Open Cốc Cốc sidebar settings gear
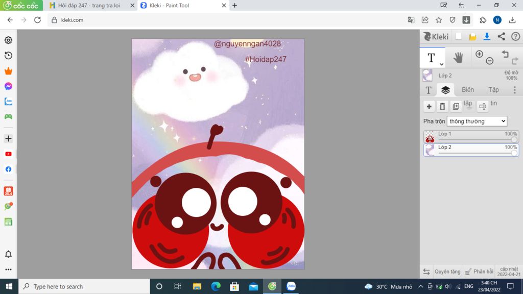 pos(8,40)
